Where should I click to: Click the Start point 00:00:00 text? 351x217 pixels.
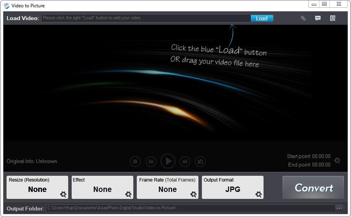tap(309, 156)
